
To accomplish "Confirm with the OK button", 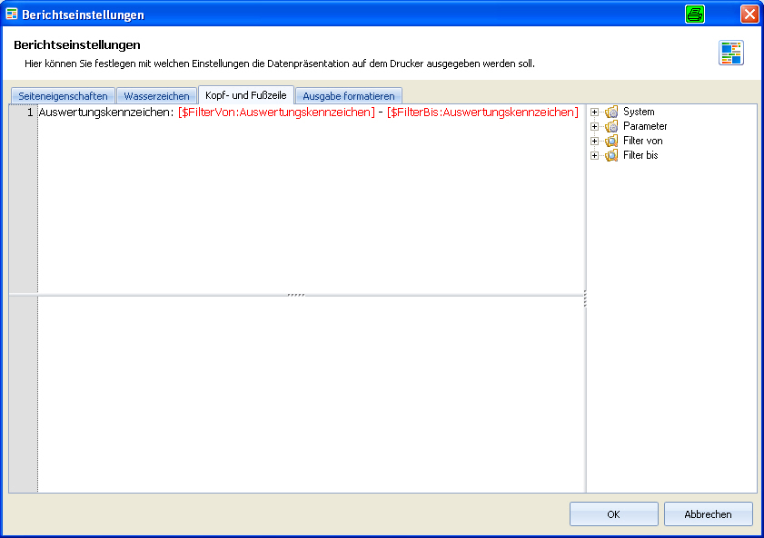I will point(614,514).
